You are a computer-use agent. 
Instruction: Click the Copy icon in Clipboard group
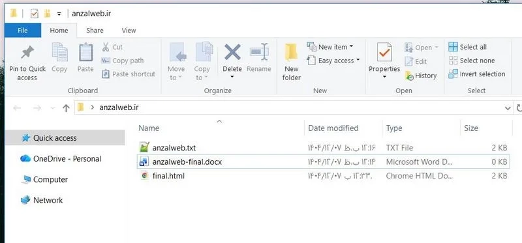tap(59, 53)
